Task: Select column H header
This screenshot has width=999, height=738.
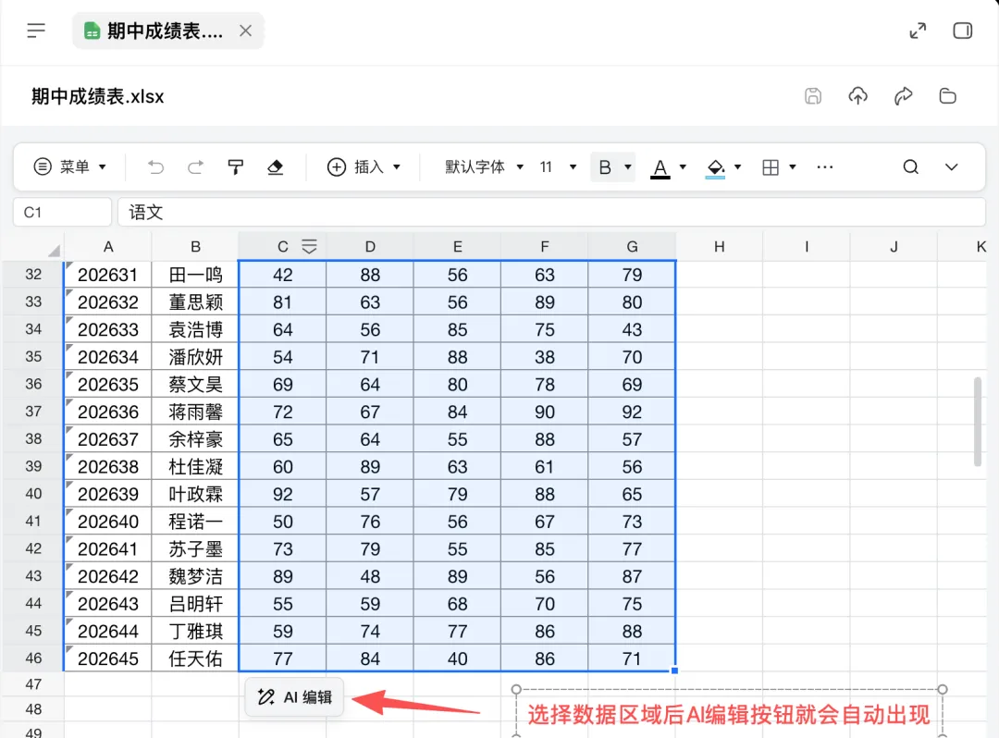Action: (x=720, y=246)
